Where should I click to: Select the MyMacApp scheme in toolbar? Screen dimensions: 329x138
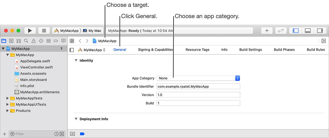click(x=66, y=31)
